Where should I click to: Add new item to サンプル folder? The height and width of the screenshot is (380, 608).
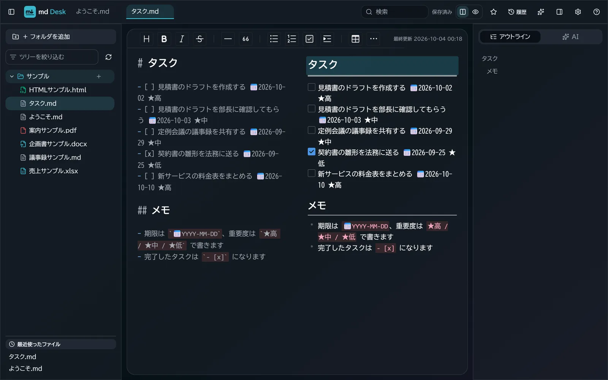pyautogui.click(x=99, y=76)
